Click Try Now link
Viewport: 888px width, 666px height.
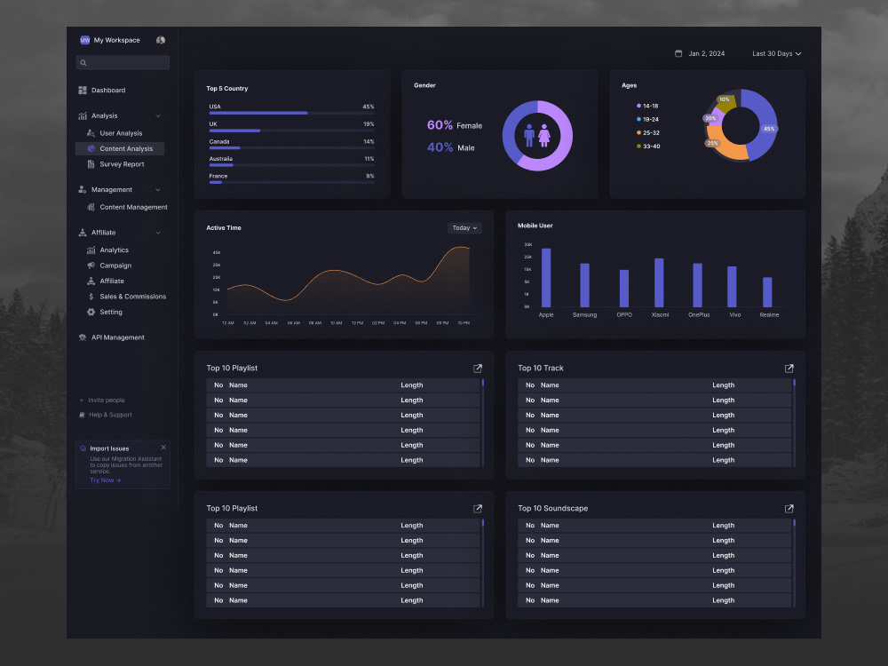coord(105,480)
